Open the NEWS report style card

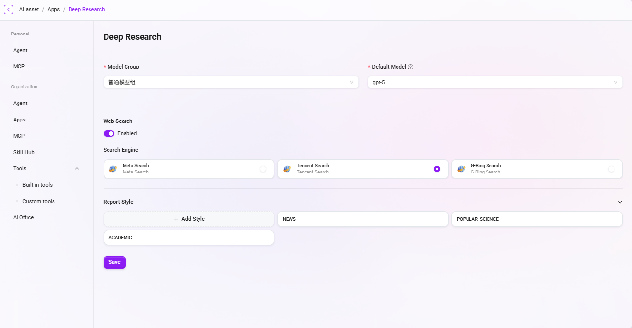pyautogui.click(x=363, y=219)
